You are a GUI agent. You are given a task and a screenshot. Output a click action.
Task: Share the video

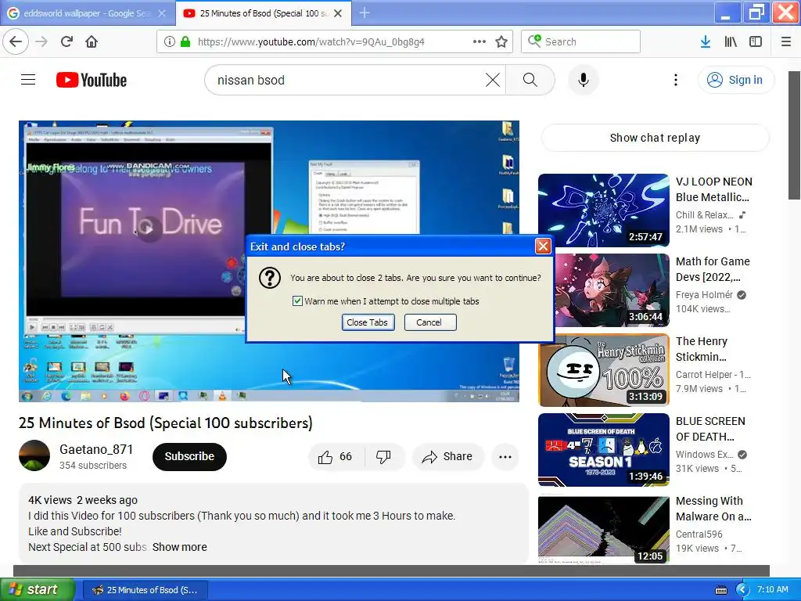tap(447, 456)
